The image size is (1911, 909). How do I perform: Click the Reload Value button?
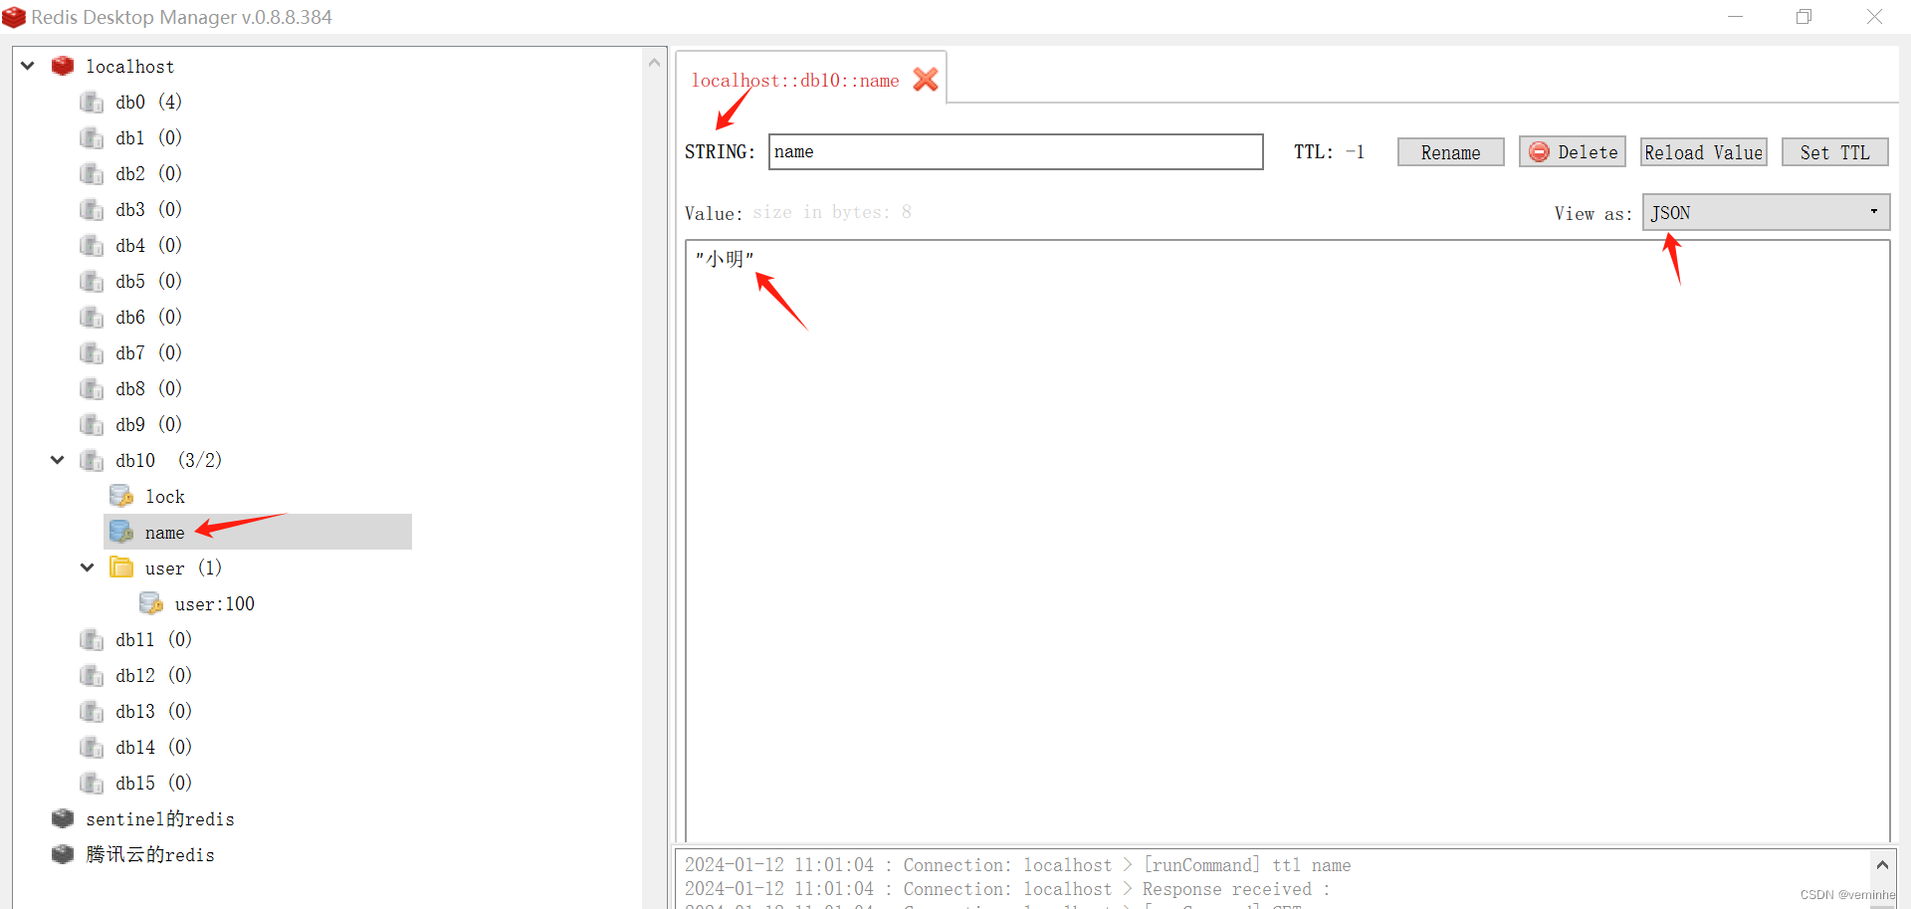1704,152
